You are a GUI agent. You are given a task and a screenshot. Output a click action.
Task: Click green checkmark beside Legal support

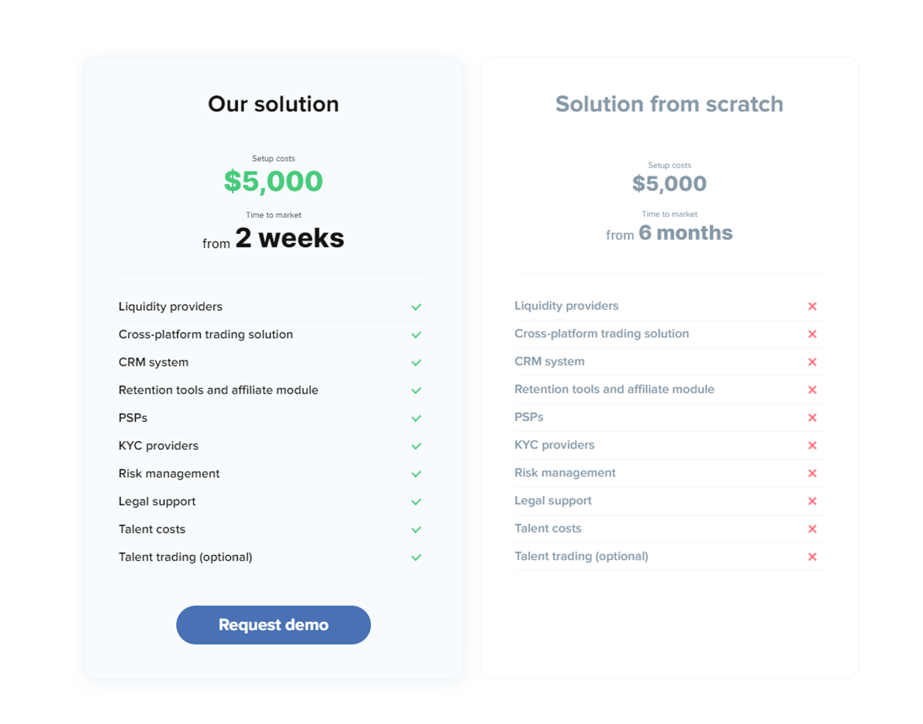(x=416, y=501)
